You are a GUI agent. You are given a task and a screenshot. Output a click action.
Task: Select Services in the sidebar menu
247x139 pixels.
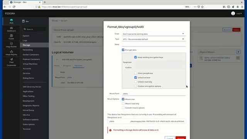click(27, 73)
